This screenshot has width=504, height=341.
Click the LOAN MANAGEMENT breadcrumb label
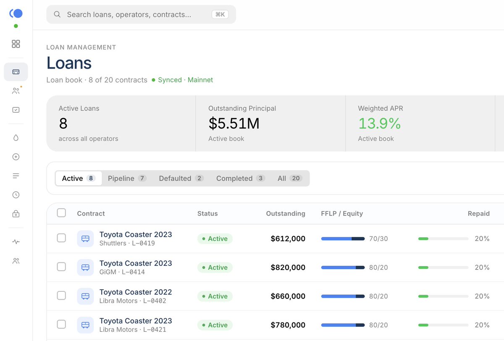click(x=81, y=48)
